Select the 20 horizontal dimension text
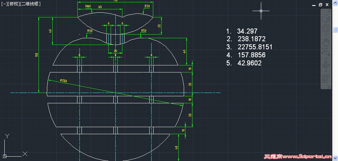 click(x=116, y=51)
